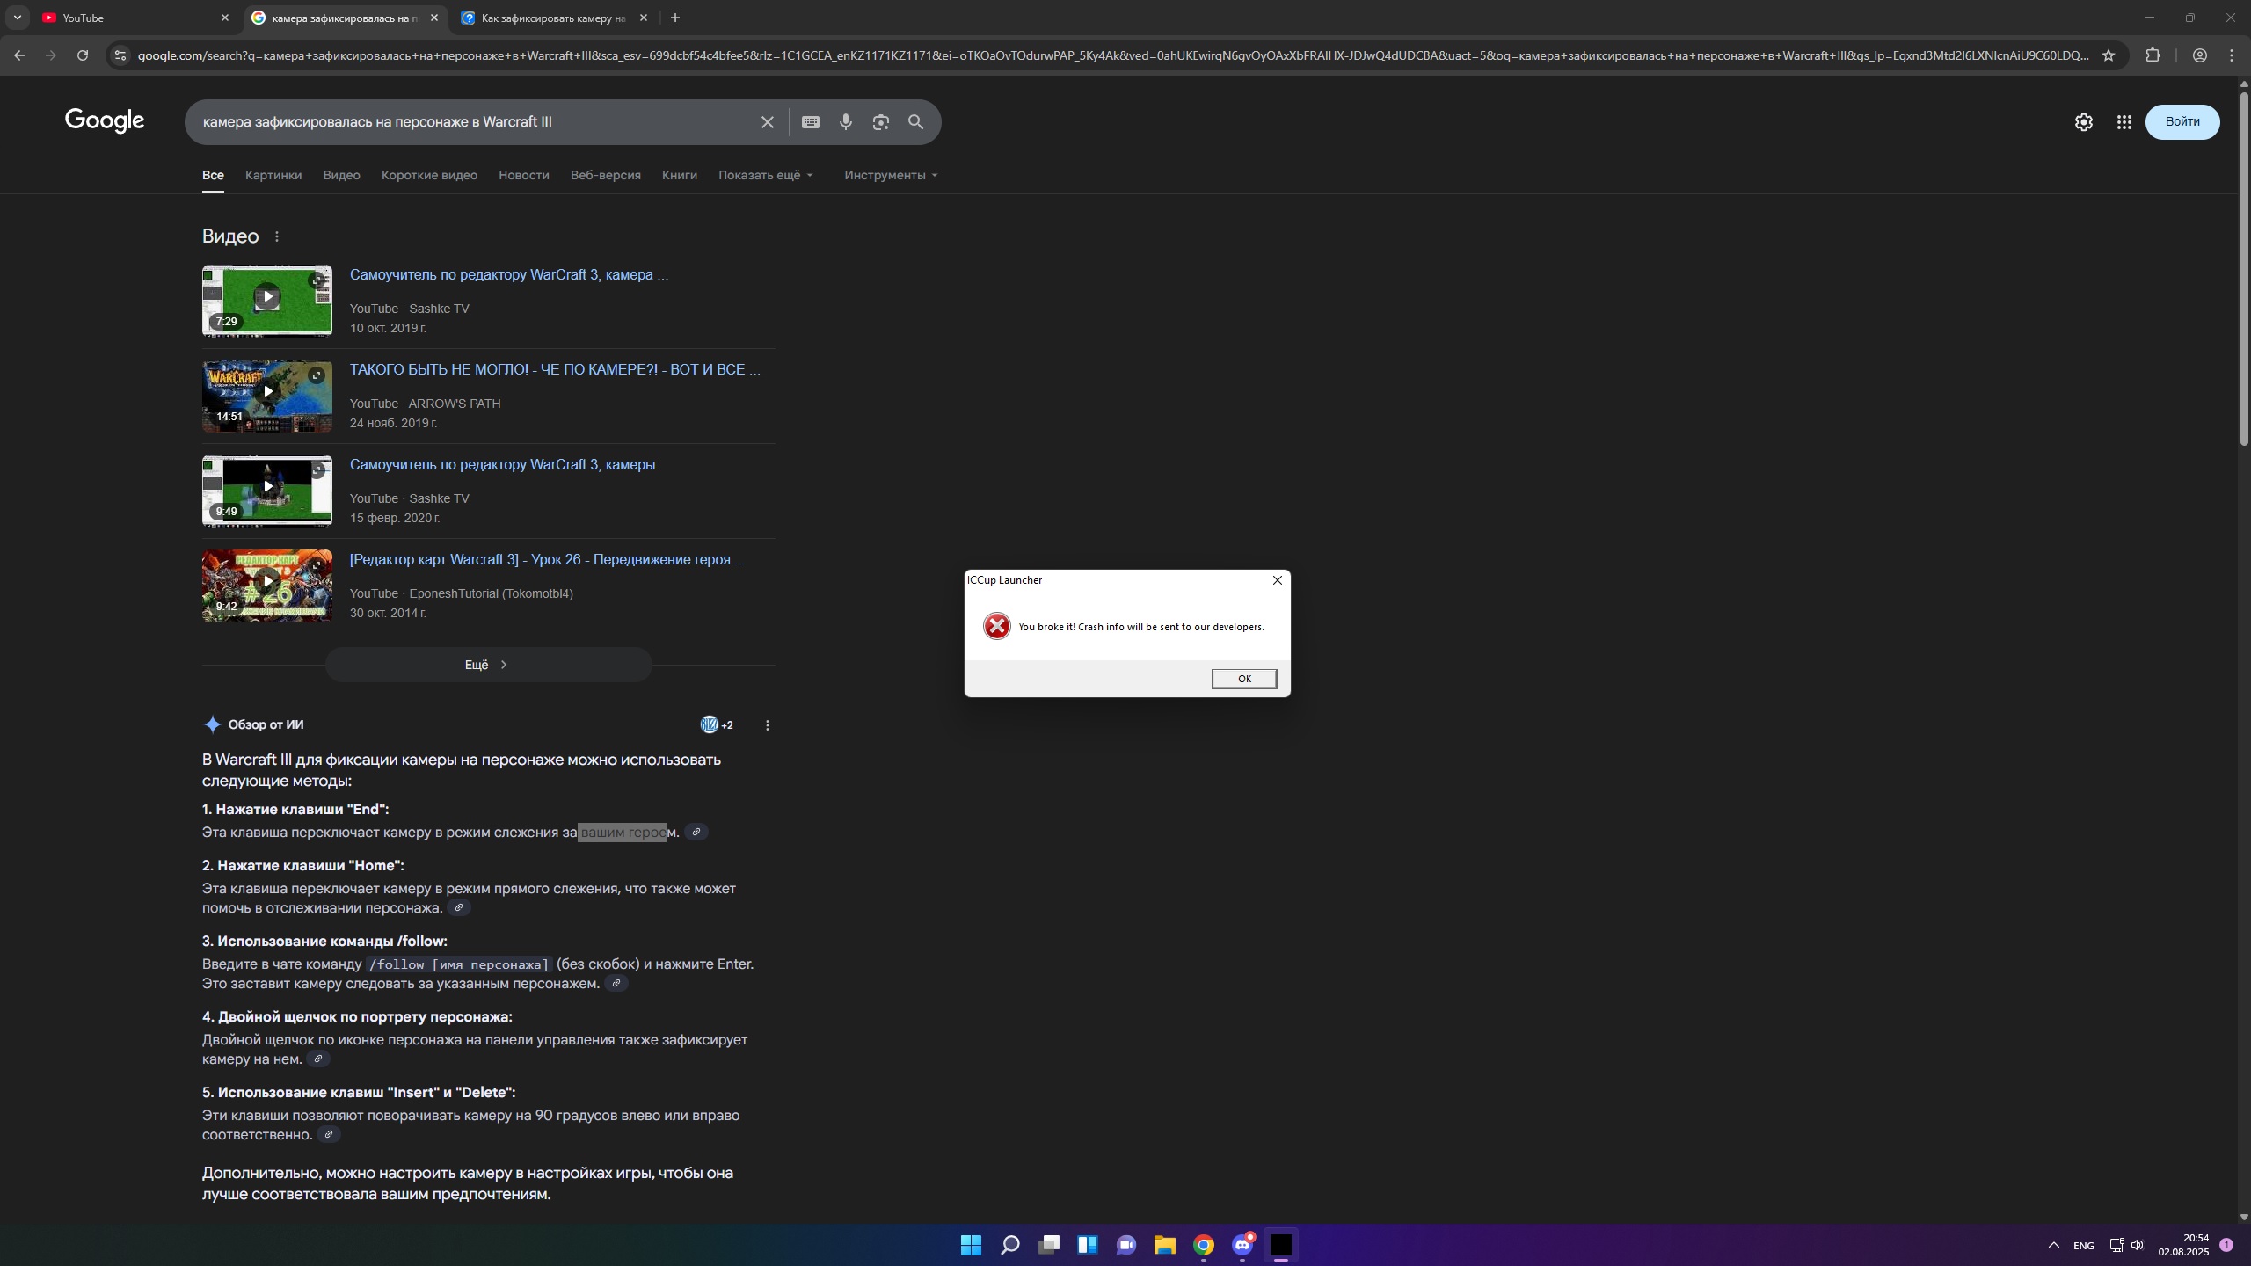The width and height of the screenshot is (2251, 1266).
Task: Open ENG language switcher in tray
Action: pos(2083,1246)
